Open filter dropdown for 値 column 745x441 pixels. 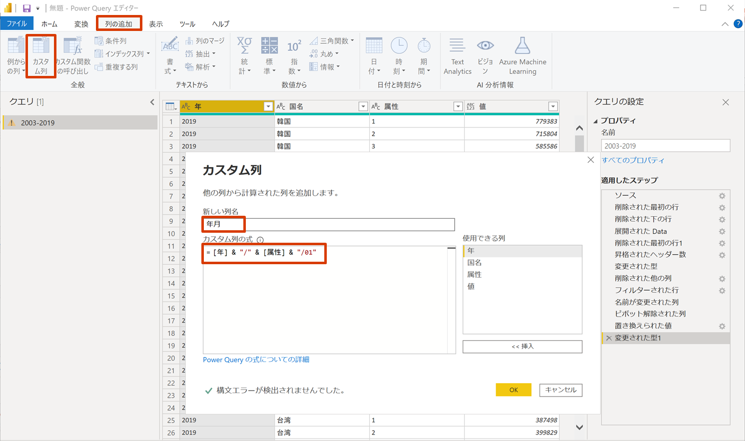tap(553, 106)
